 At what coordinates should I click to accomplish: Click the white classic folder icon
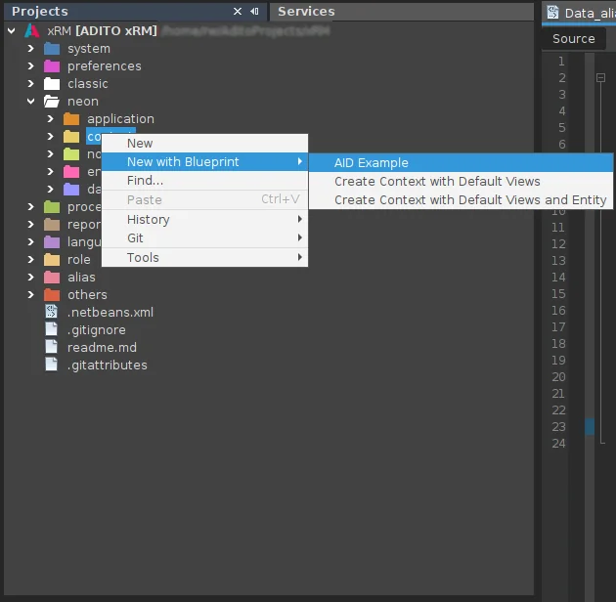(52, 84)
